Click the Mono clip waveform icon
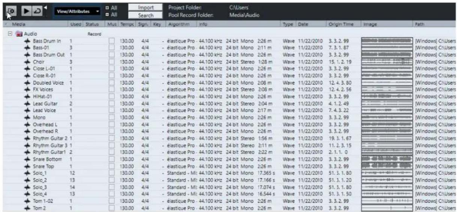Viewport: 457px width, 212px height. [27, 117]
